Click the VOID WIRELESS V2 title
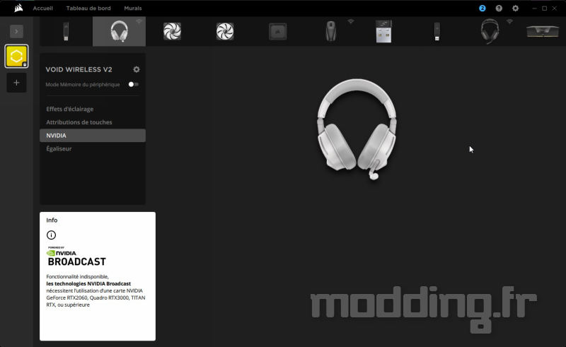 click(x=79, y=69)
